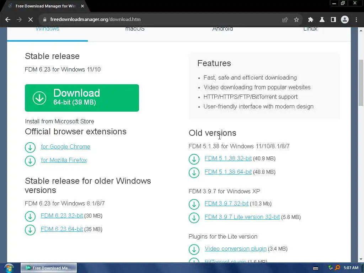Click the browser forward arrow

tap(19, 20)
